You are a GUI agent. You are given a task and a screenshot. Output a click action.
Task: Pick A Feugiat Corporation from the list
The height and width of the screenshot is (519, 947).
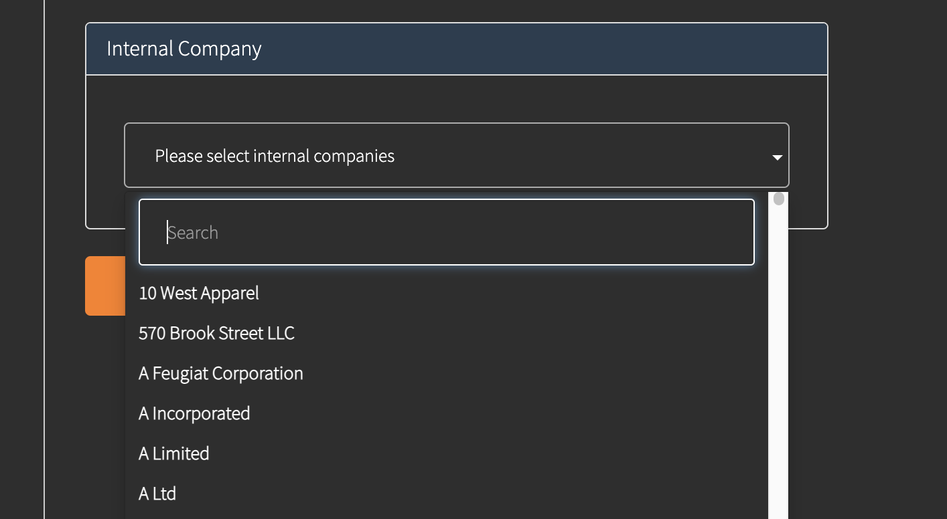click(x=220, y=373)
